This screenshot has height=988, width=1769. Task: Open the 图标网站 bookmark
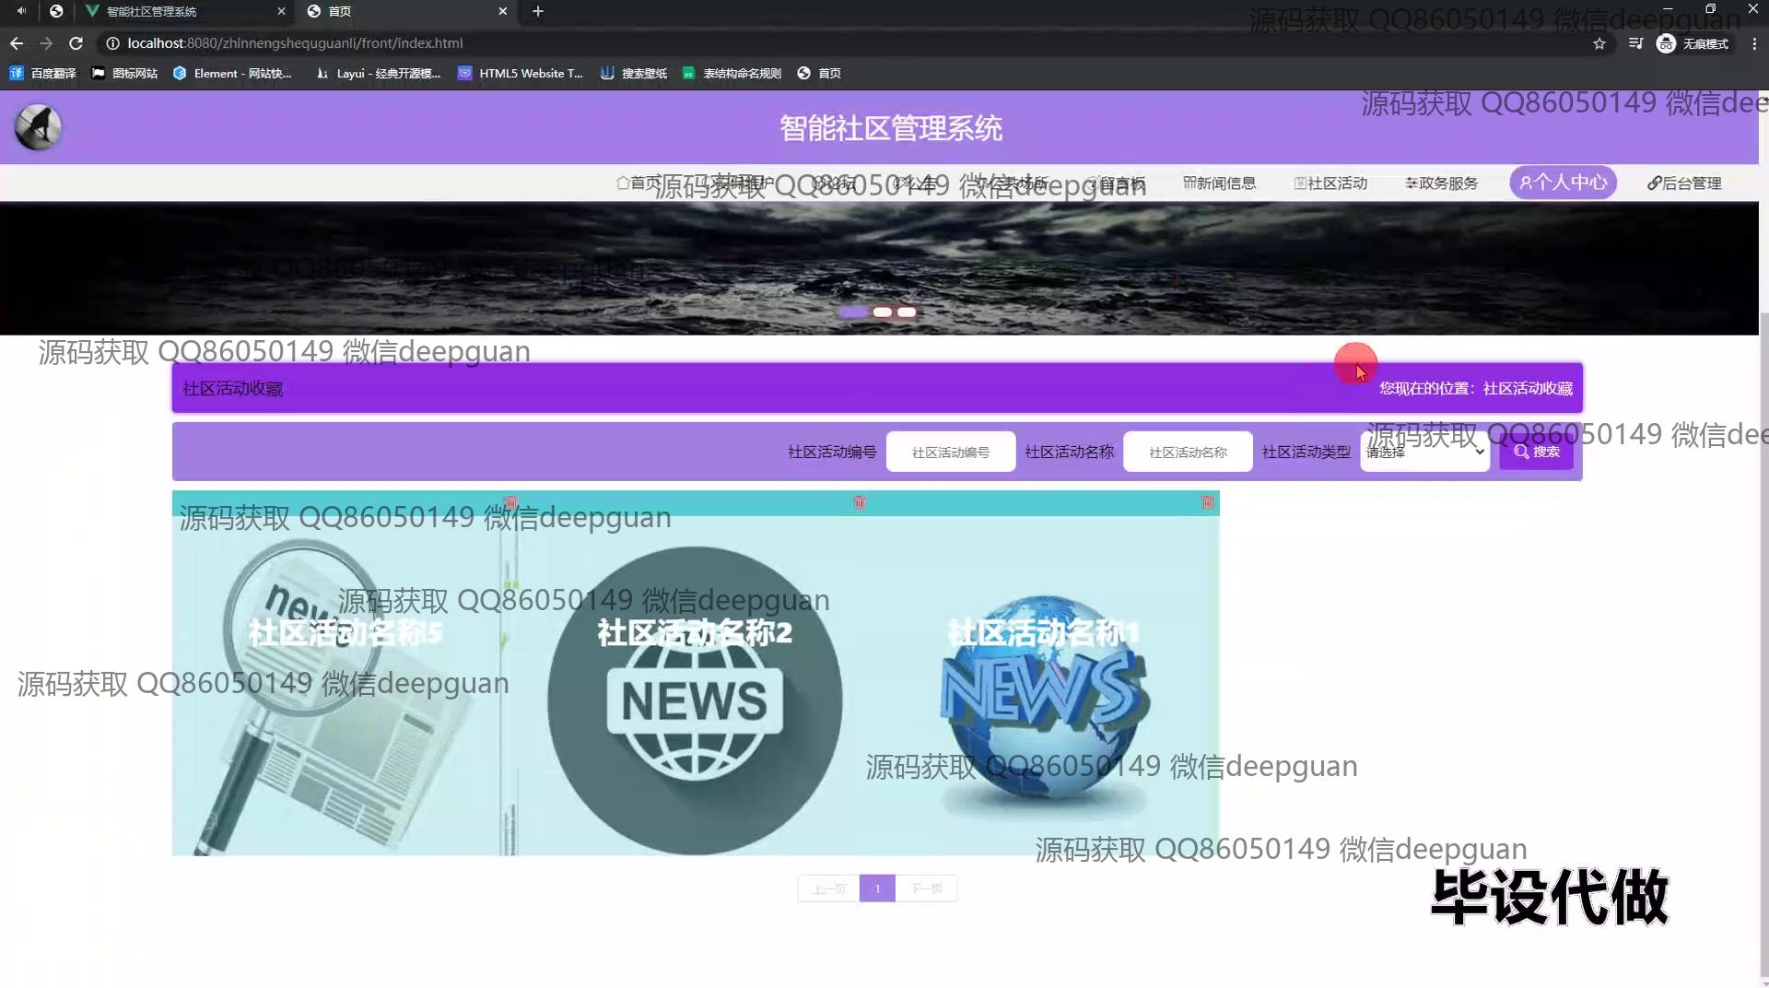(125, 73)
